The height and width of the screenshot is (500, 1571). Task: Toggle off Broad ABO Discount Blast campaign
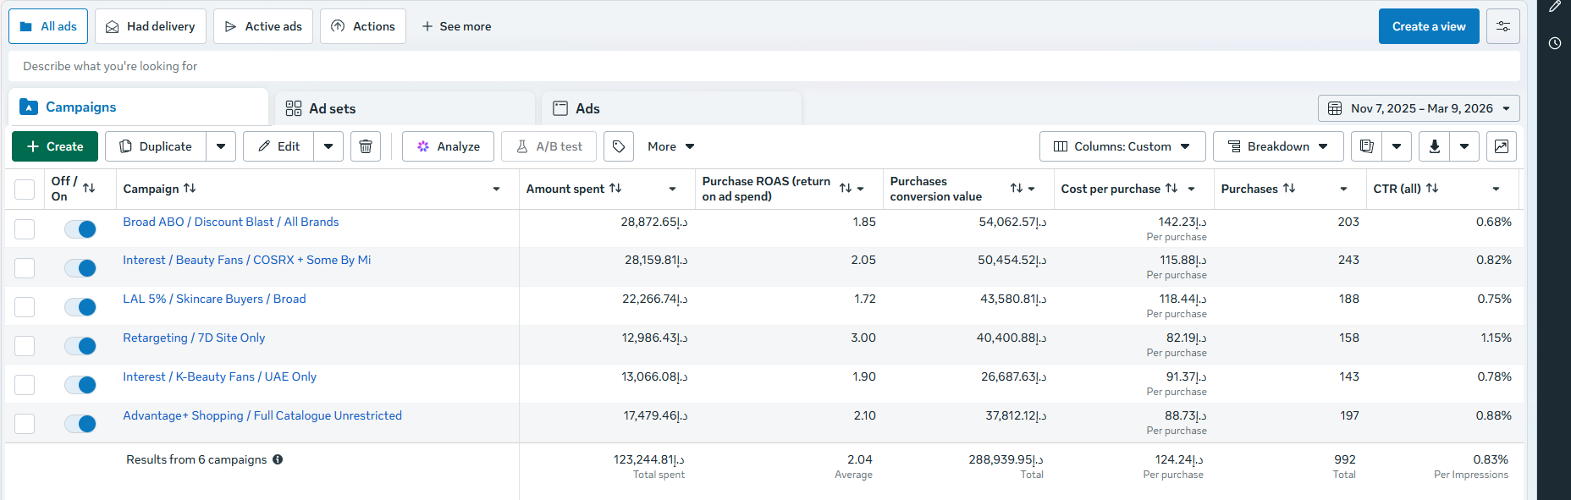[x=80, y=228]
